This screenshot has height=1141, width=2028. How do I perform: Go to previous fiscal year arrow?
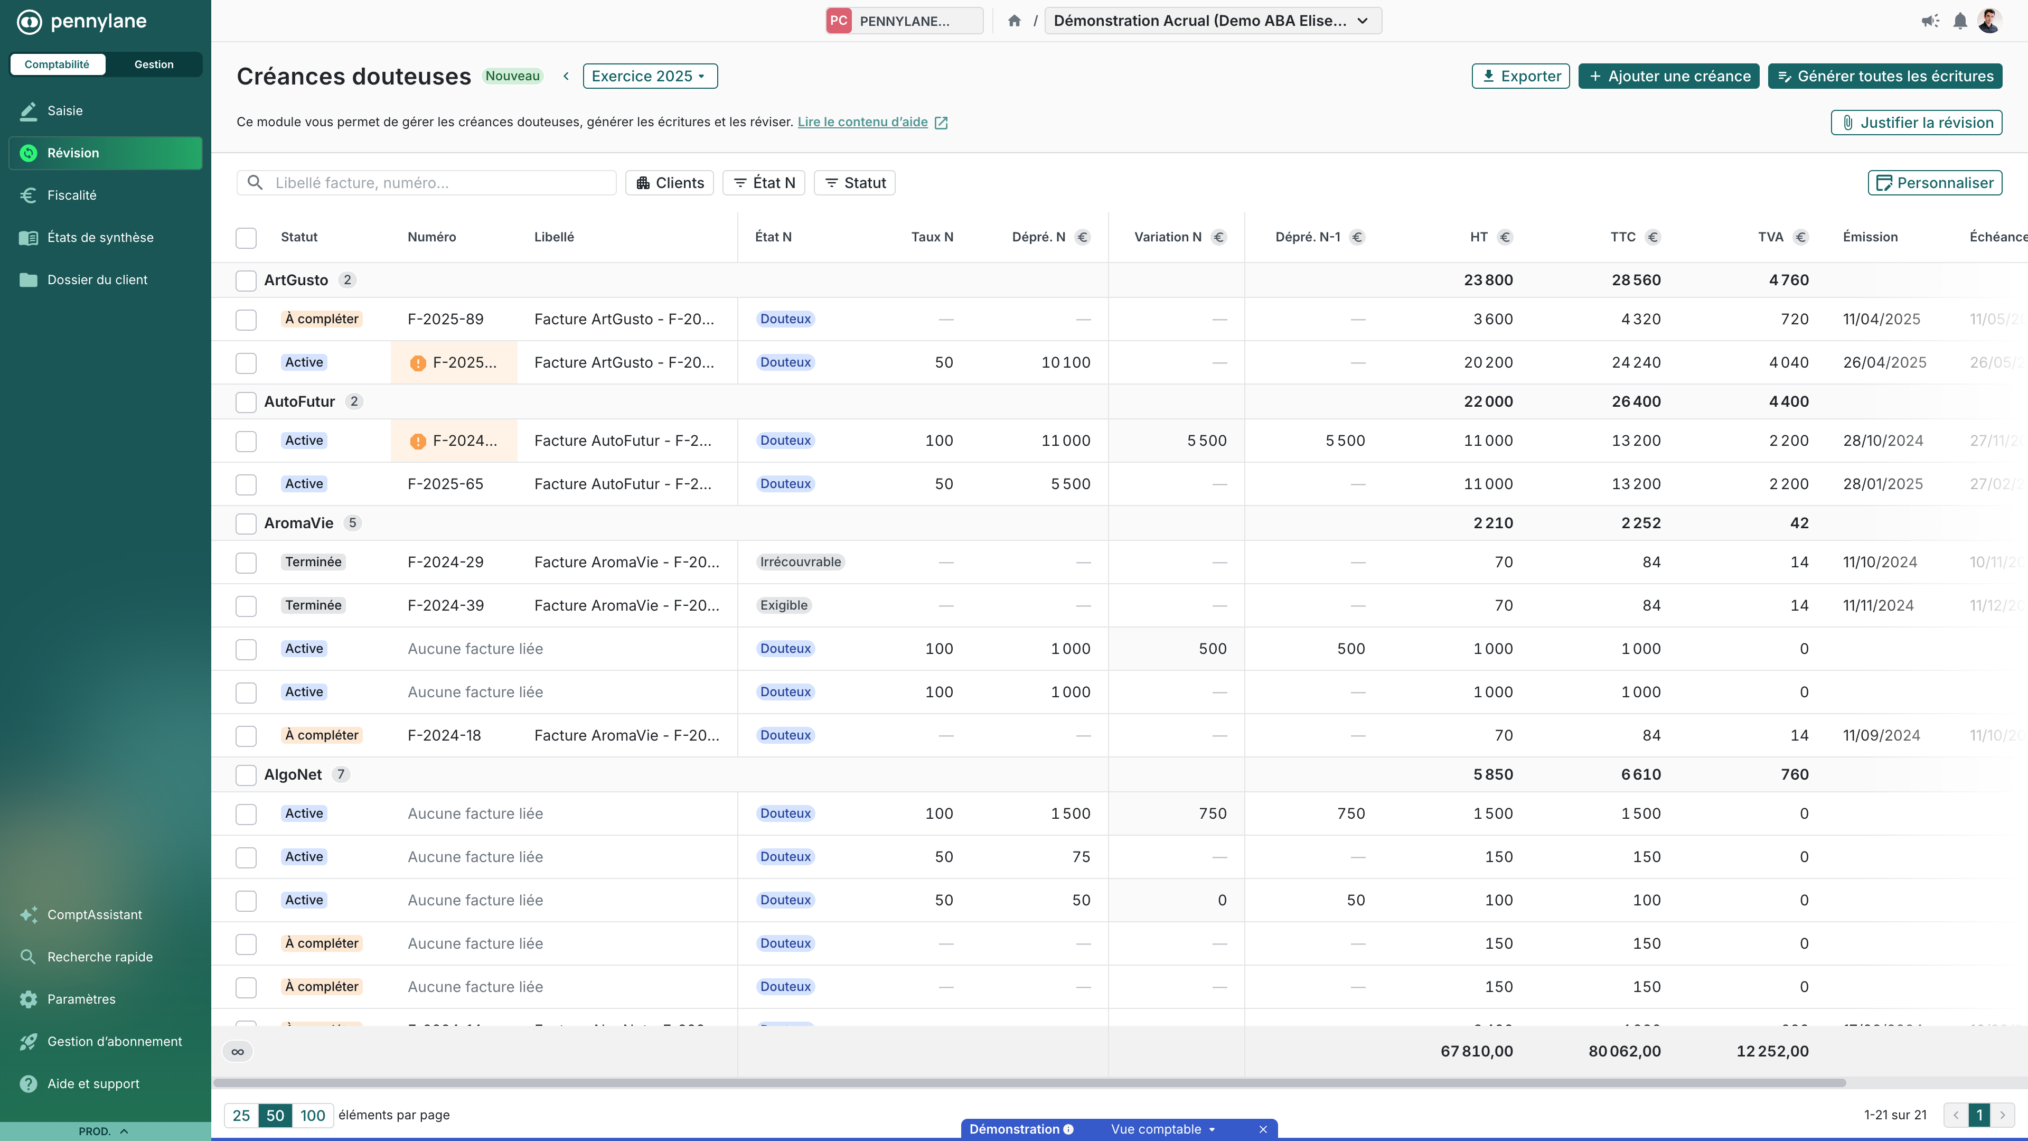pyautogui.click(x=566, y=77)
